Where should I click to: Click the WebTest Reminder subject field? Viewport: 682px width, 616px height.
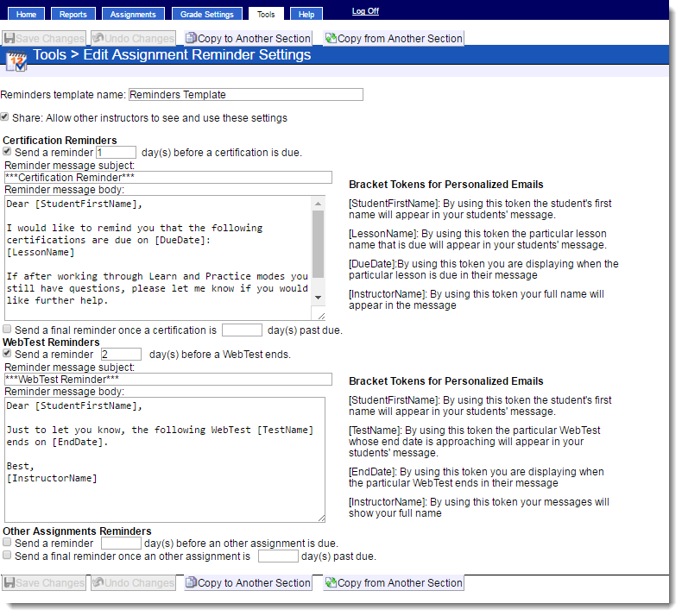pos(167,379)
